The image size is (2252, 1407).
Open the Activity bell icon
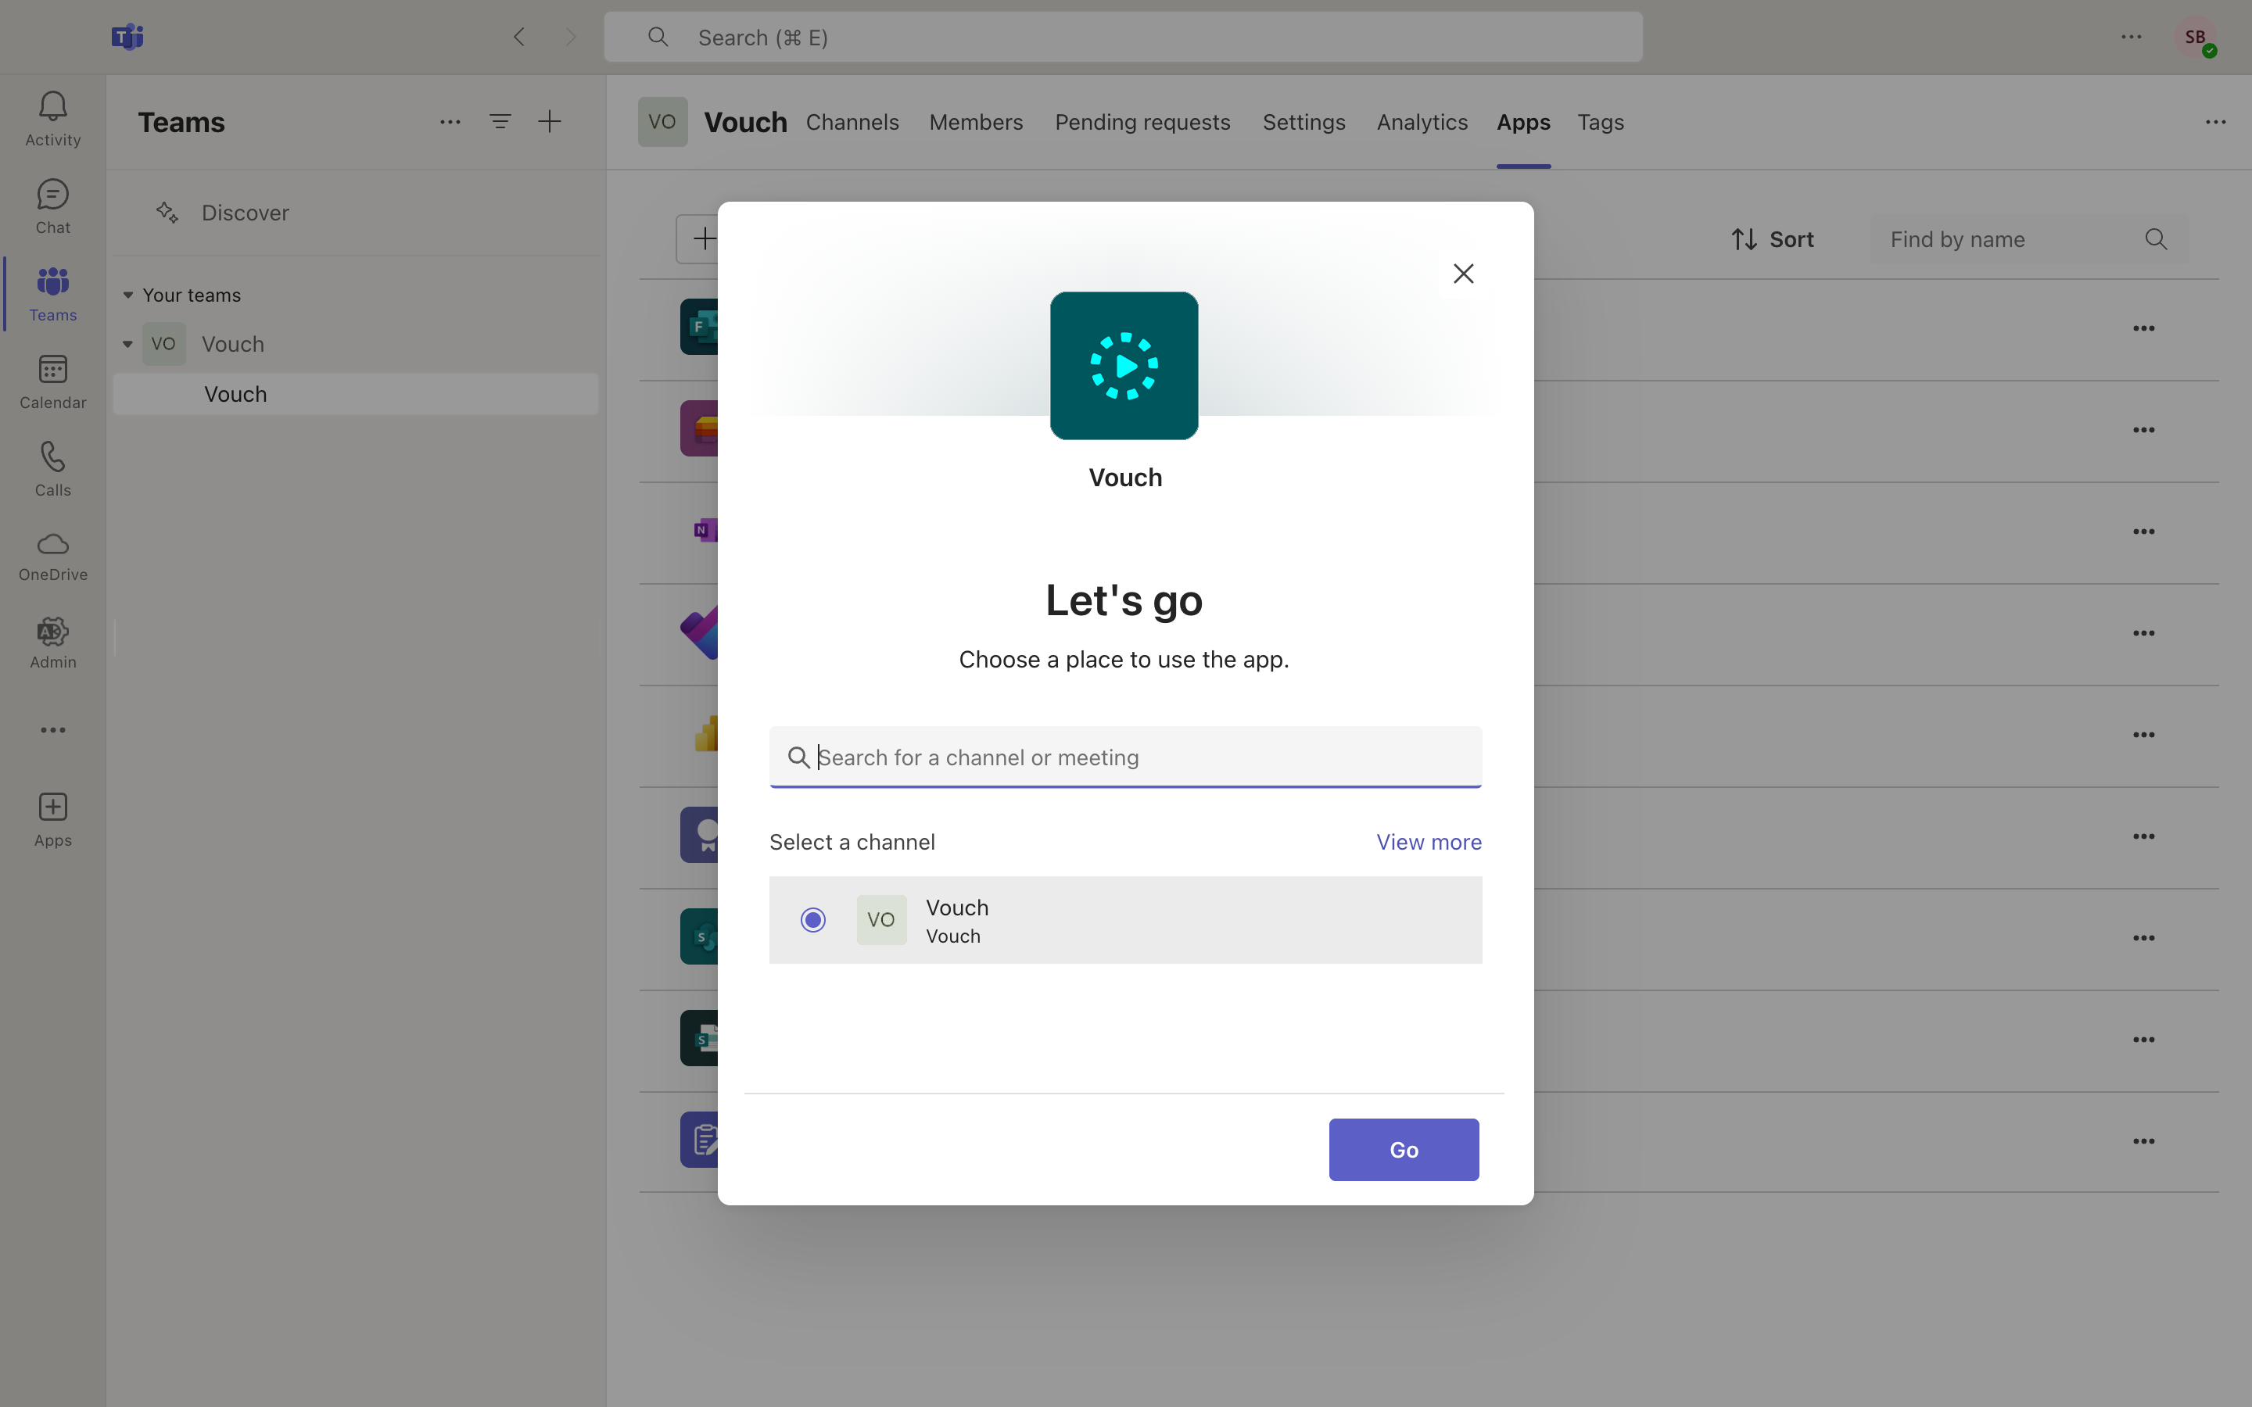point(53,118)
